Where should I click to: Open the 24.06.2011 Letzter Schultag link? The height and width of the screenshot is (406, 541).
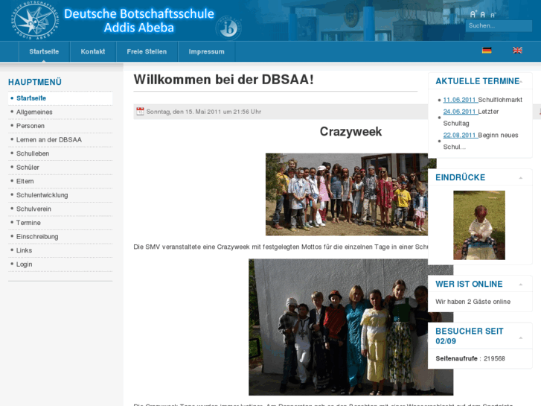(x=461, y=112)
